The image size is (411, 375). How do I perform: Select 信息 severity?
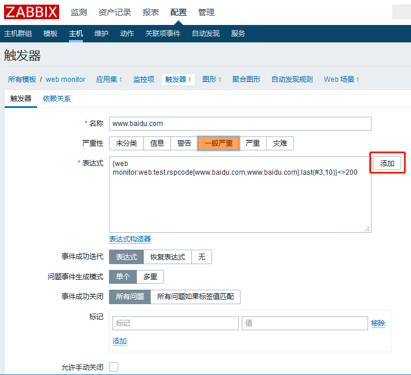tap(157, 143)
